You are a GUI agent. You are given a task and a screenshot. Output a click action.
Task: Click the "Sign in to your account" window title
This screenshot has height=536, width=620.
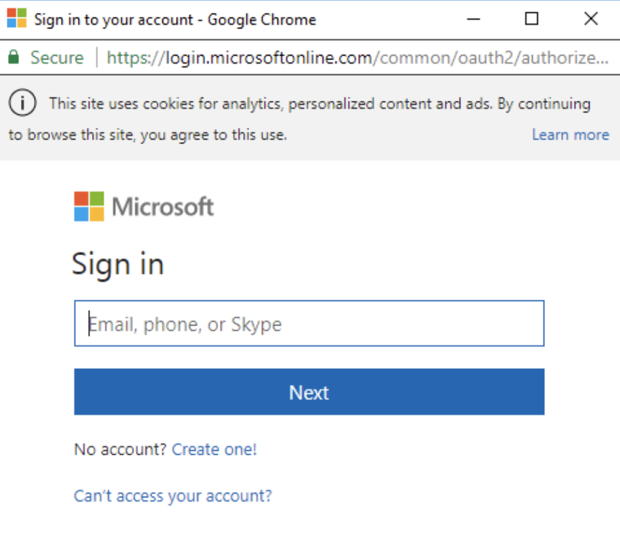(x=175, y=19)
